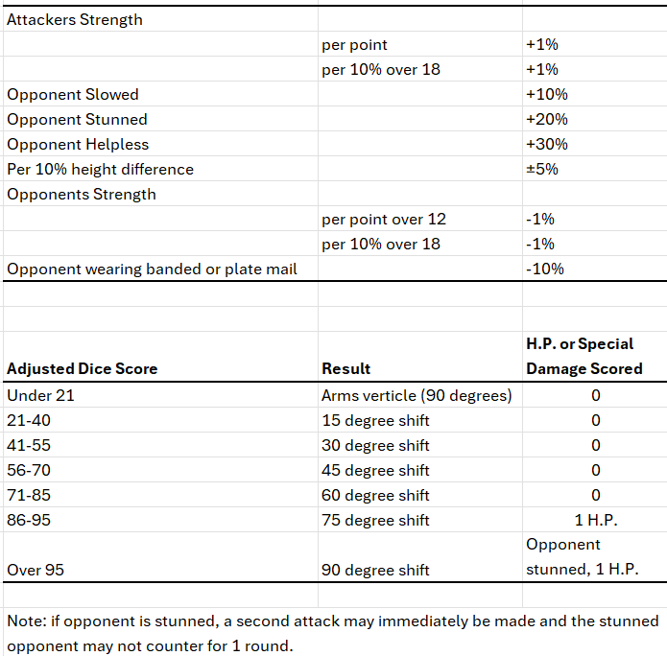Select the "Opponent Slowed" cell
Screen dimensions: 667x656
(x=73, y=95)
